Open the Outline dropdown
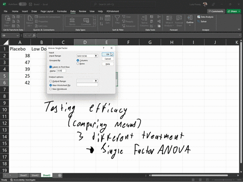This screenshot has width=243, height=182. (x=190, y=20)
